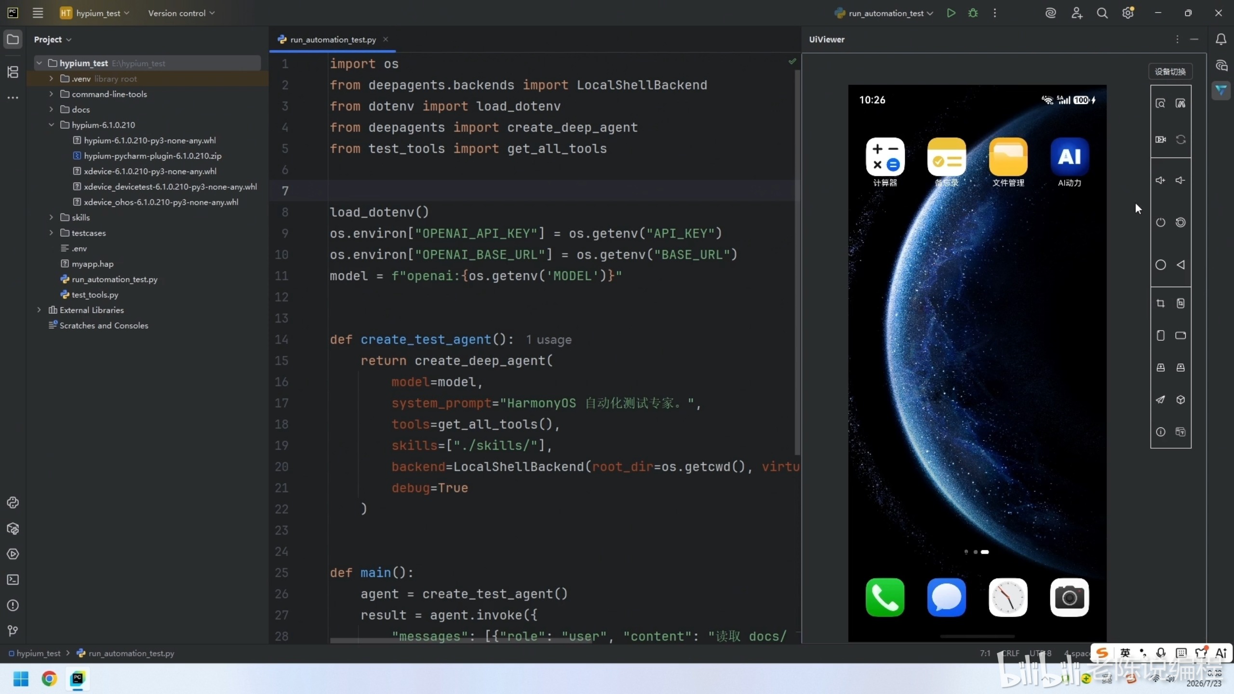The height and width of the screenshot is (694, 1234).
Task: Open IDE settings gear icon
Action: pos(1128,13)
